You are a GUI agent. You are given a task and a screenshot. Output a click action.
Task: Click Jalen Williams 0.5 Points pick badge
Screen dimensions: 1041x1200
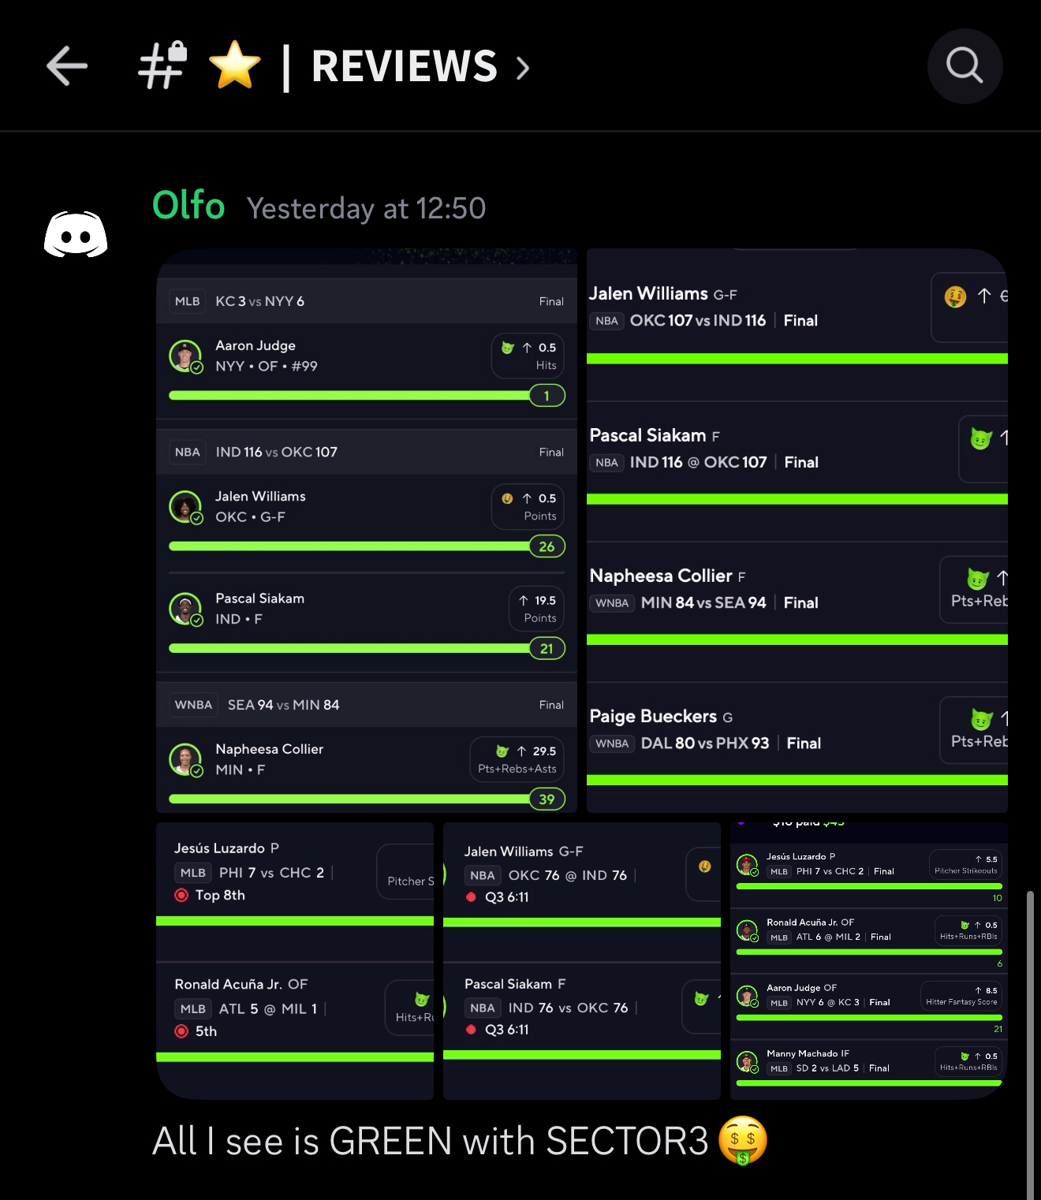(x=528, y=507)
